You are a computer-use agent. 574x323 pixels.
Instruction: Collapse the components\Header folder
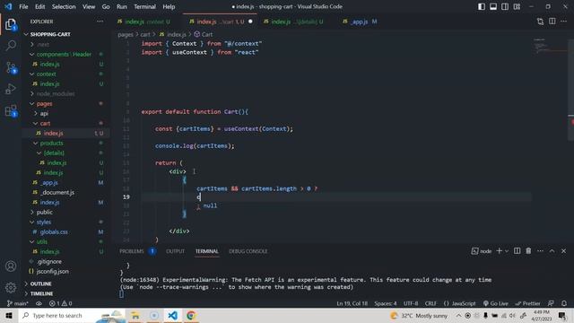point(64,54)
